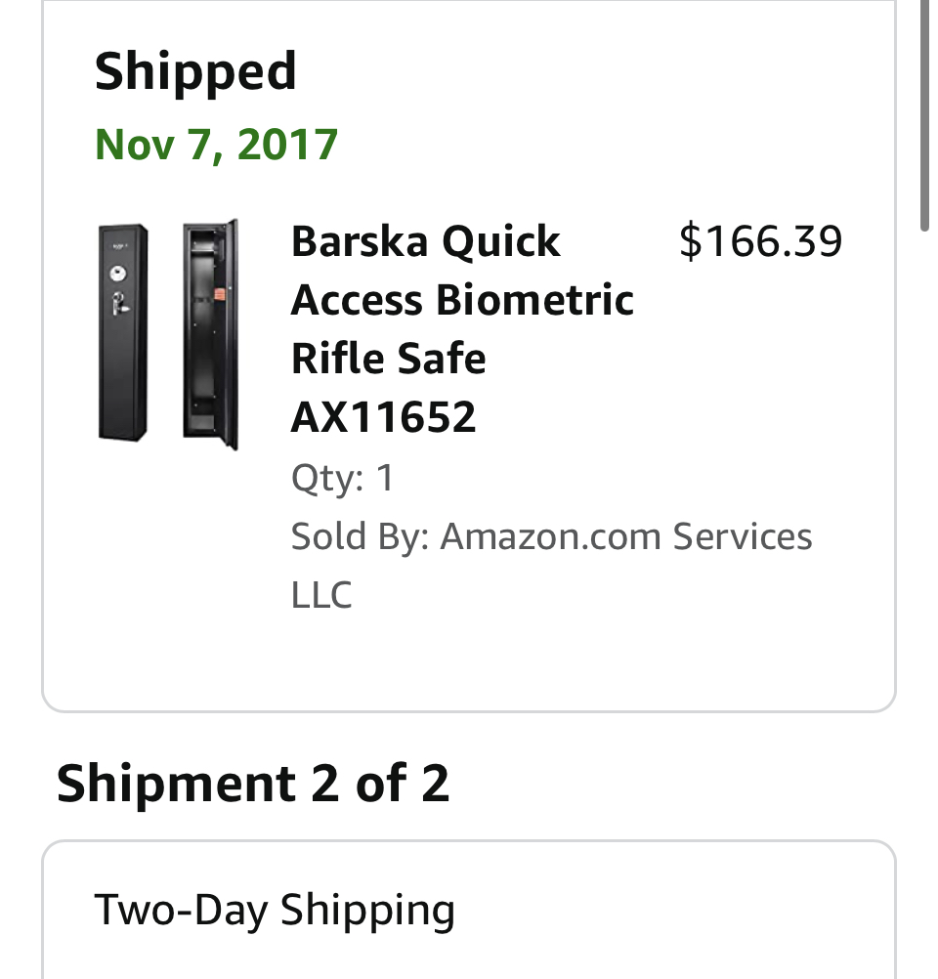This screenshot has height=979, width=938.
Task: Select the Nov 7, 2017 ship date
Action: (216, 145)
